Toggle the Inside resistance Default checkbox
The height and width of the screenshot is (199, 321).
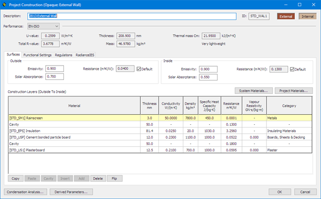pyautogui.click(x=292, y=69)
